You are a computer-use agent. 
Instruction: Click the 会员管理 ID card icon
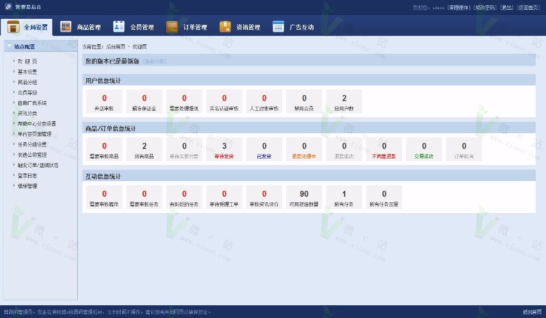(119, 27)
